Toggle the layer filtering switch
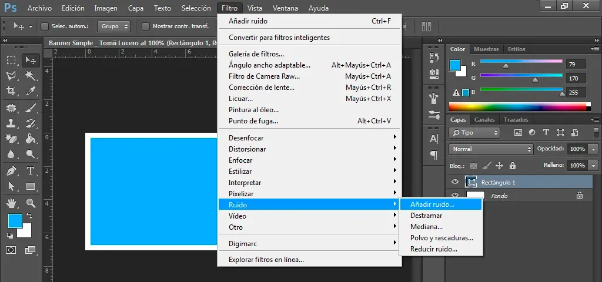Screen dimensions: 602x282 [x=596, y=132]
